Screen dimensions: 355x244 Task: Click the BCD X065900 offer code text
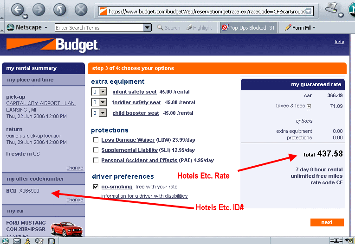pyautogui.click(x=23, y=191)
